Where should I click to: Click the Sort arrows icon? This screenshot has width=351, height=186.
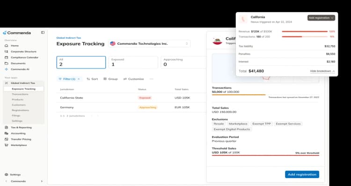[x=88, y=79]
